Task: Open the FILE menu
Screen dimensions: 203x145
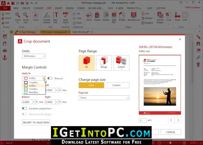Action: click(x=5, y=8)
